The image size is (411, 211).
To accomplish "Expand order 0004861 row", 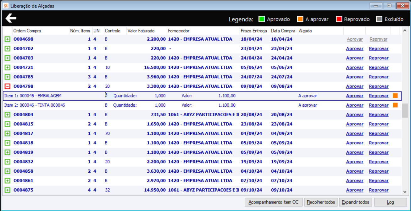I will [x=7, y=181].
